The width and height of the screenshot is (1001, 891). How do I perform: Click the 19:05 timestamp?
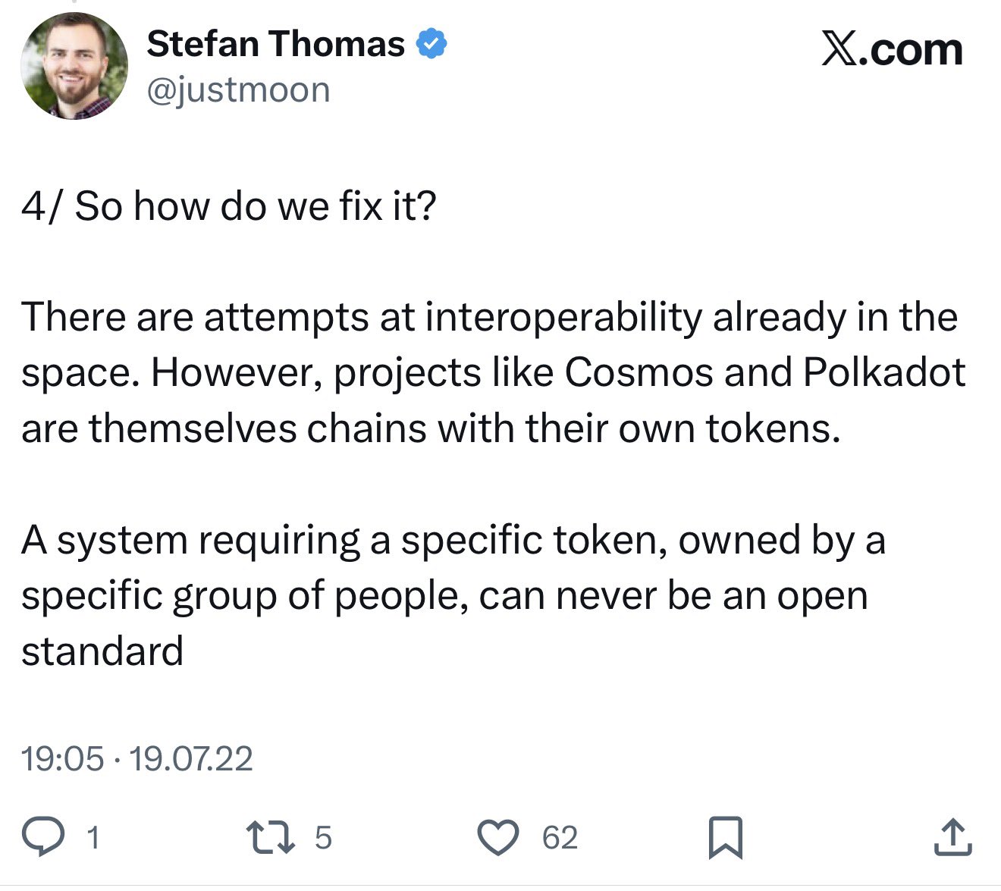(62, 758)
